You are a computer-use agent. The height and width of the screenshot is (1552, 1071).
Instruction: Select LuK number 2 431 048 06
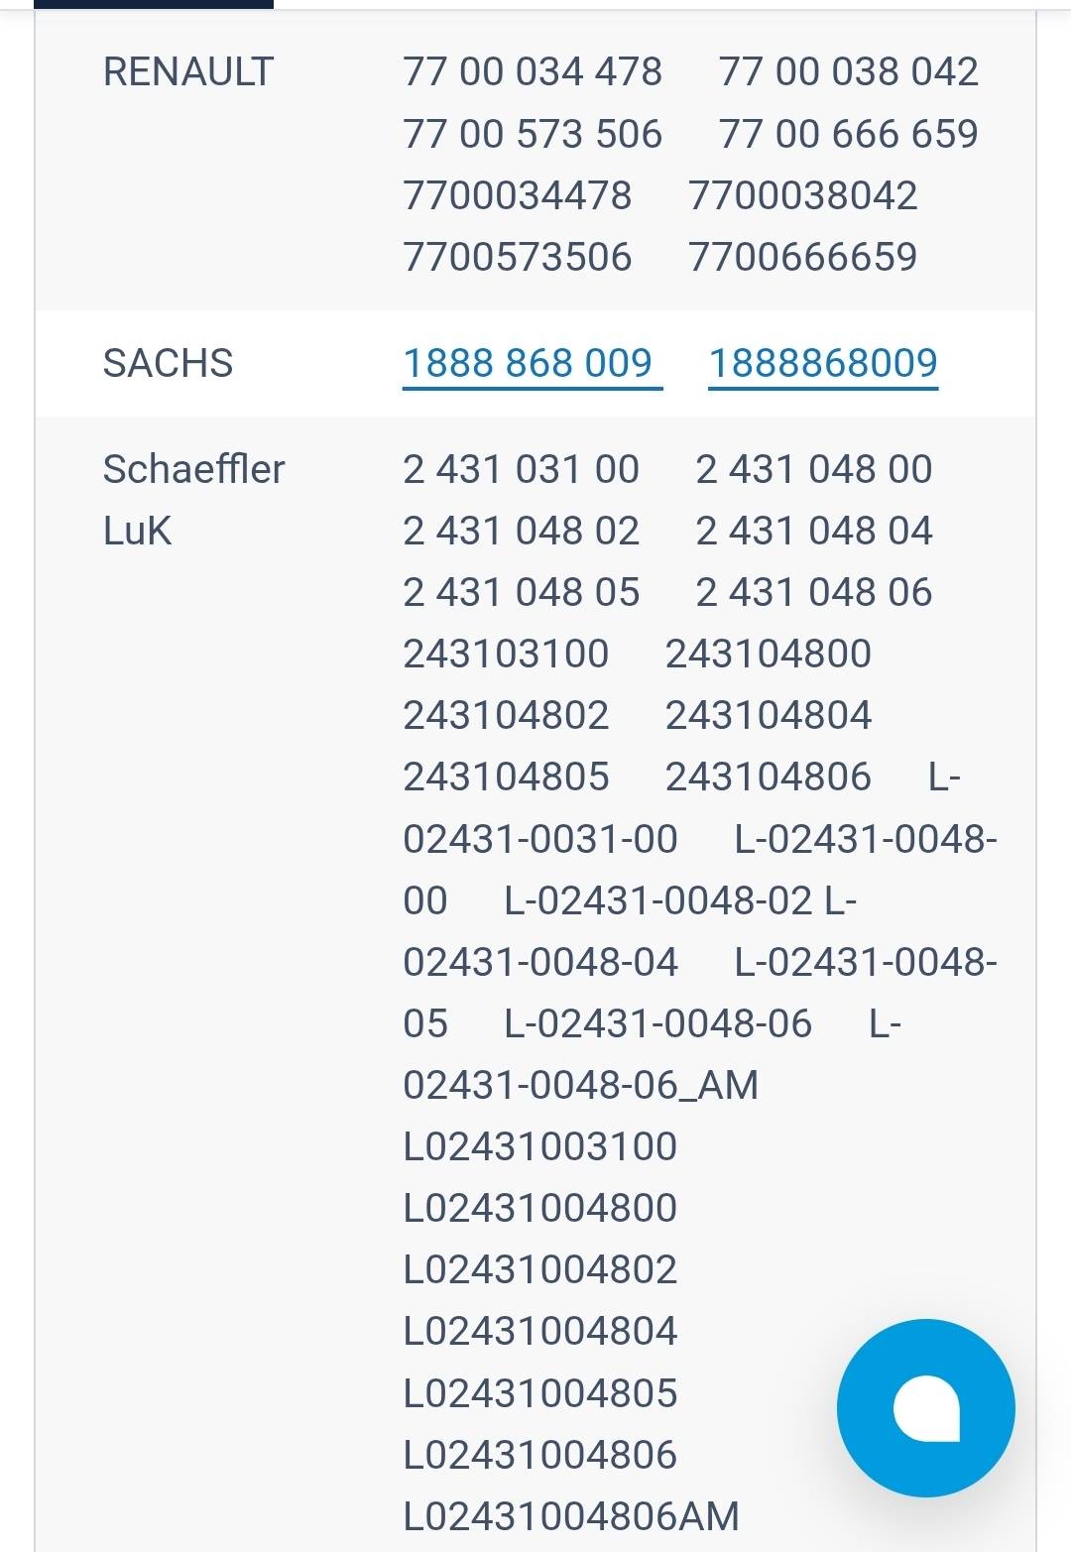click(x=814, y=592)
